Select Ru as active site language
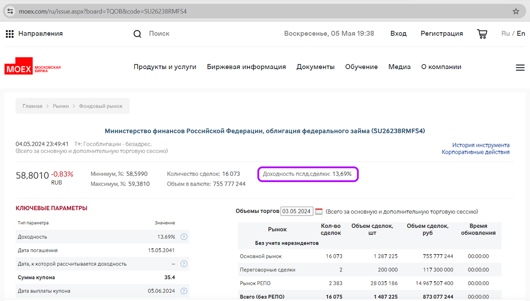Screen dimensions: 530x301 [x=505, y=33]
